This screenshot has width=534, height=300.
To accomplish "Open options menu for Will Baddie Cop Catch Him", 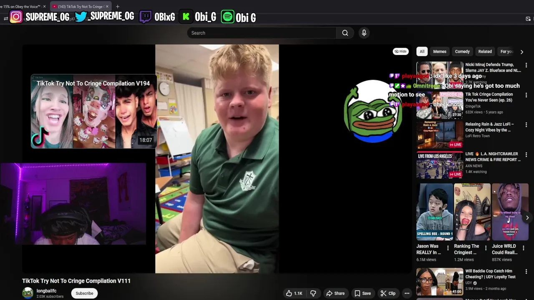I will 526,272.
